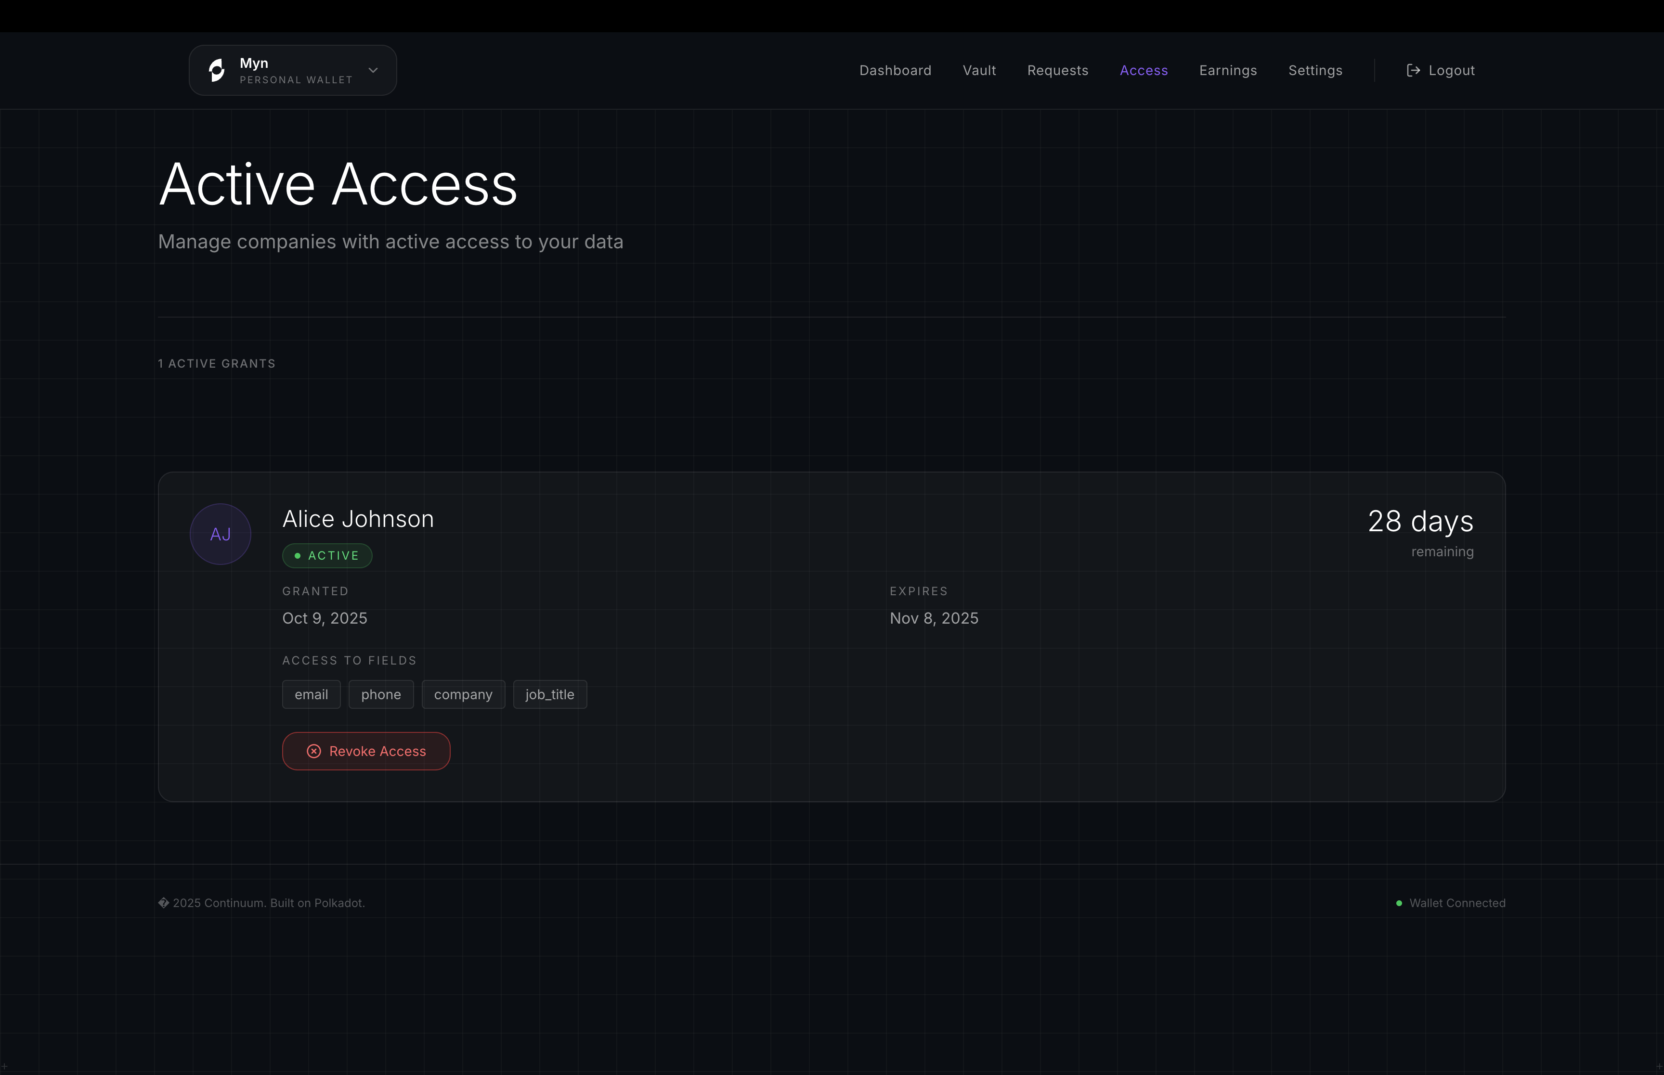The width and height of the screenshot is (1664, 1075).
Task: Click the Continuum logo icon in wallet selector
Action: tap(217, 71)
